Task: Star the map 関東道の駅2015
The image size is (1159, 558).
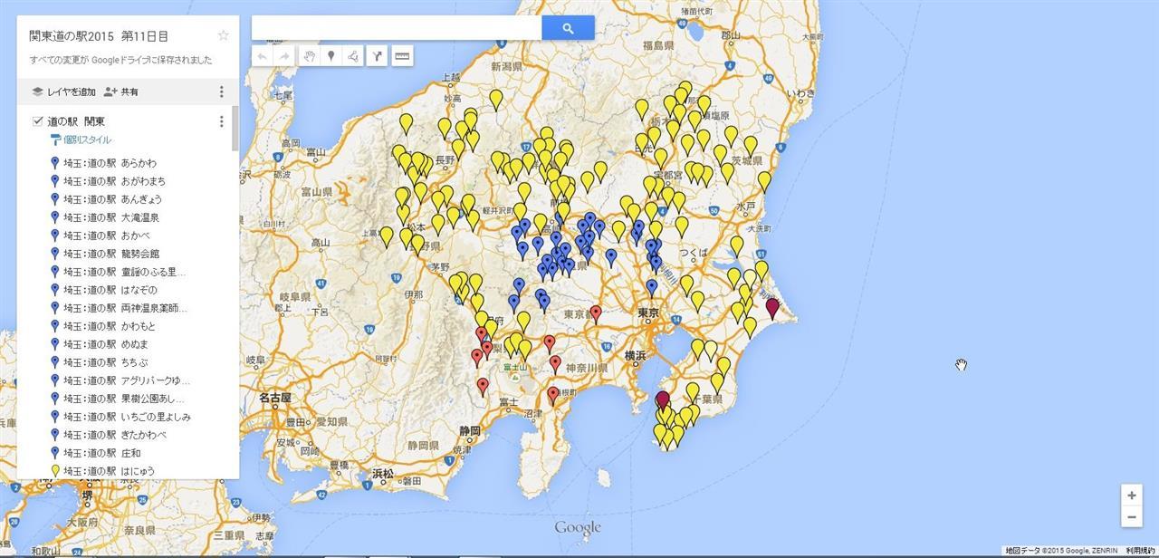Action: [x=224, y=35]
